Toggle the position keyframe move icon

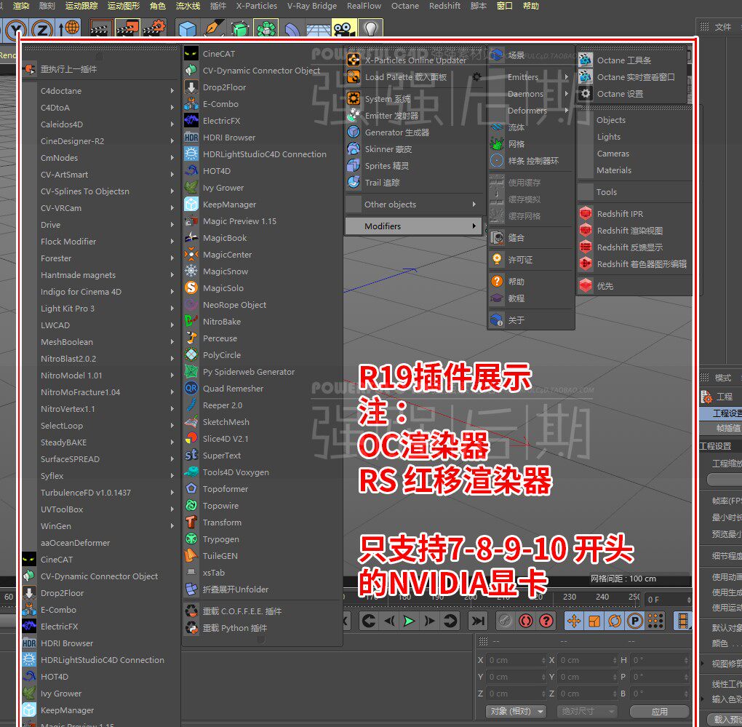pyautogui.click(x=574, y=621)
